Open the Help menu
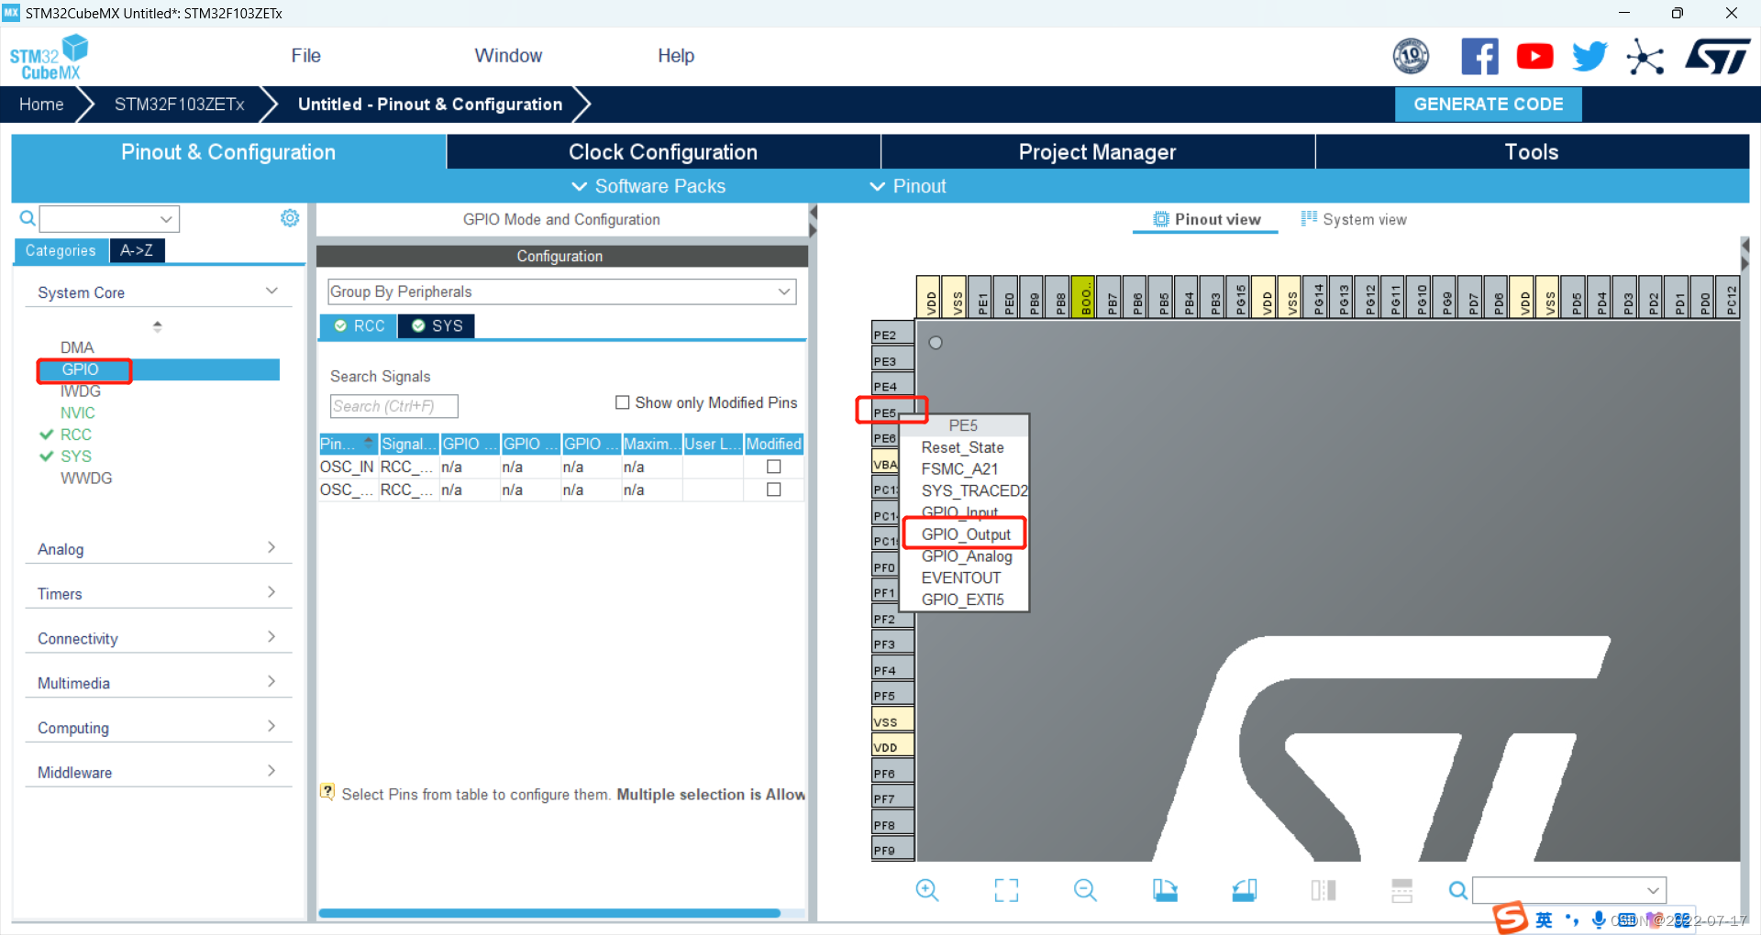1761x935 pixels. [x=676, y=56]
